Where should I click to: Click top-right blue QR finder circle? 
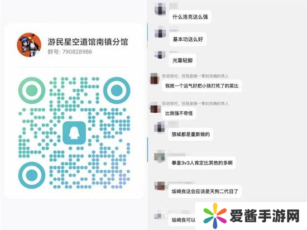pos(117,90)
